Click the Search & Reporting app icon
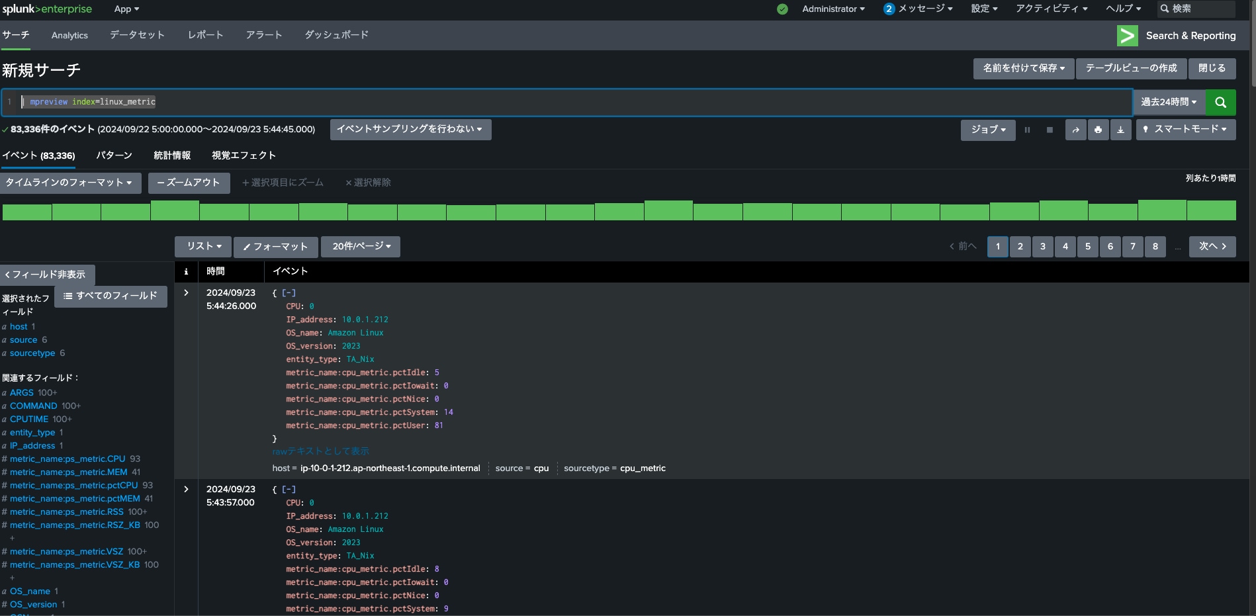The height and width of the screenshot is (616, 1256). pyautogui.click(x=1127, y=36)
